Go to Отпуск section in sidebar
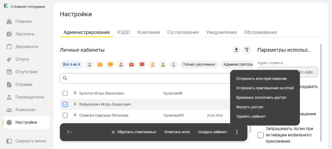Image resolution: width=332 pixels, height=149 pixels. [x=22, y=59]
